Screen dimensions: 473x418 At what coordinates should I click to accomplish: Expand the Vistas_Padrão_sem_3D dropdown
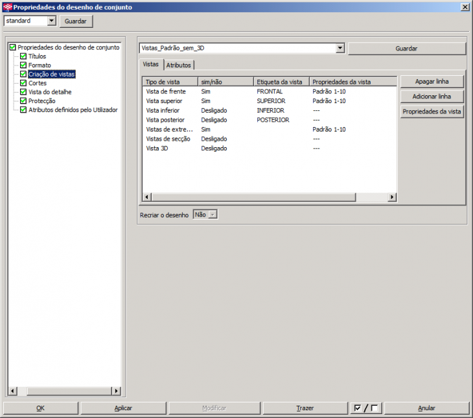click(x=340, y=49)
